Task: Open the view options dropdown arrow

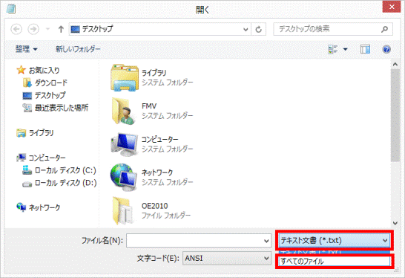Action: 346,49
